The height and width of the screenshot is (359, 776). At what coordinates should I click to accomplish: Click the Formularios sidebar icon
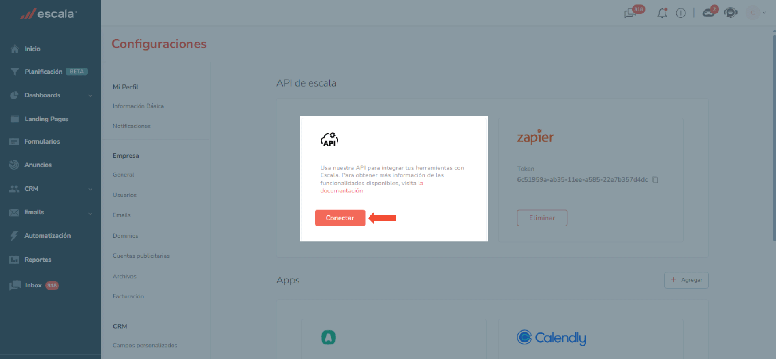pos(14,141)
